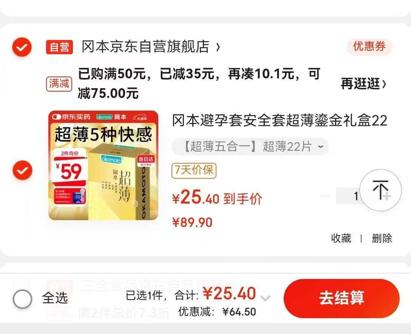Tap the 满减 promotion tag
The image size is (411, 334).
point(59,84)
